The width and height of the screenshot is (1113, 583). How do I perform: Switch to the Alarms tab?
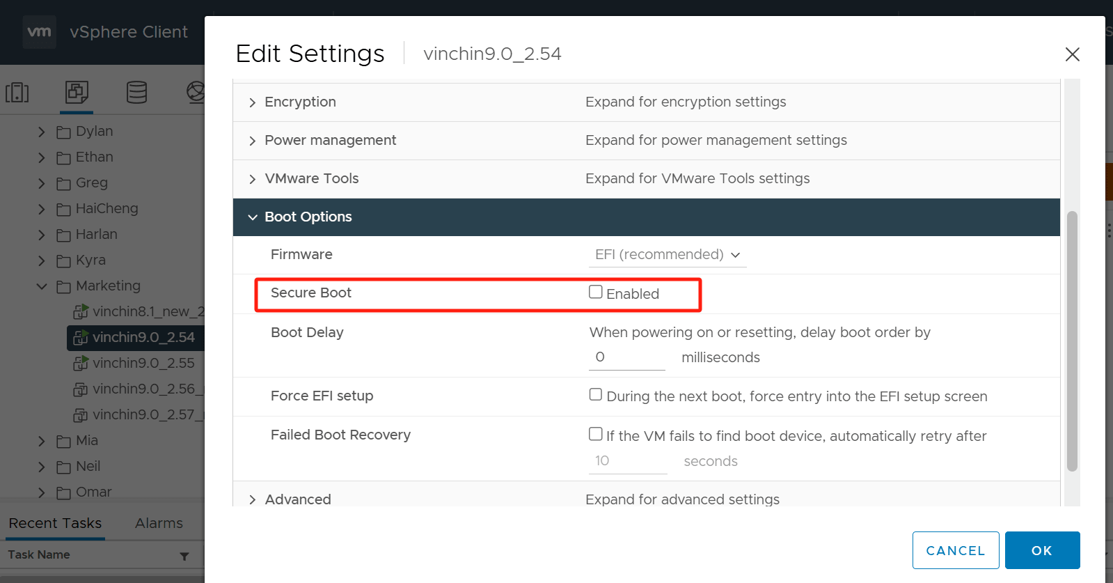click(x=159, y=523)
